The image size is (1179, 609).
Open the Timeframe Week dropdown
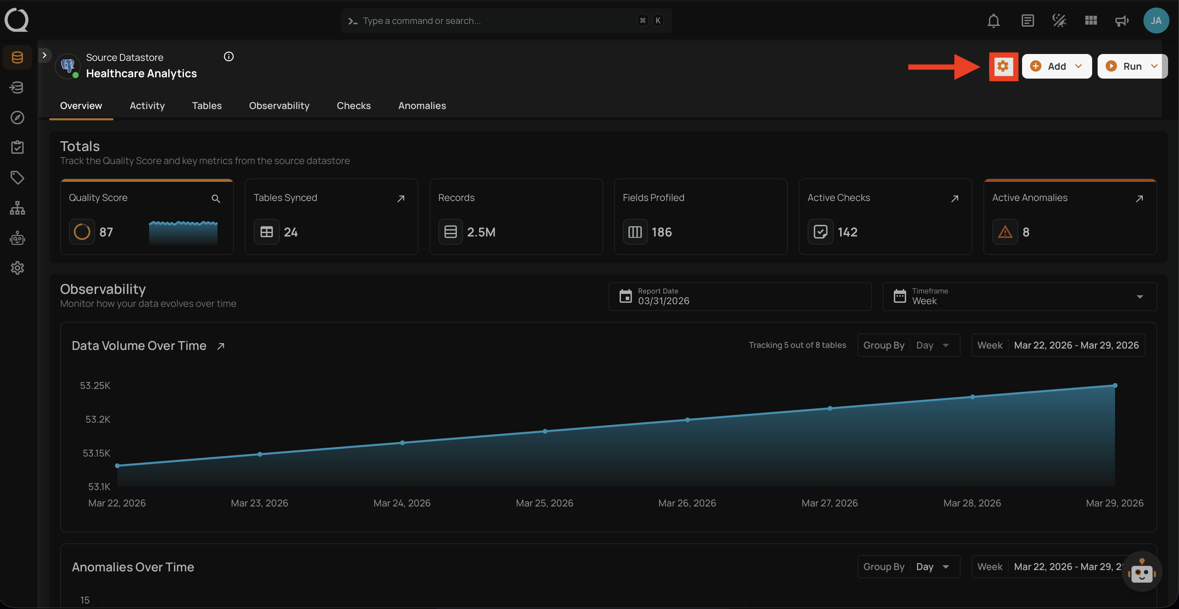tap(1019, 297)
